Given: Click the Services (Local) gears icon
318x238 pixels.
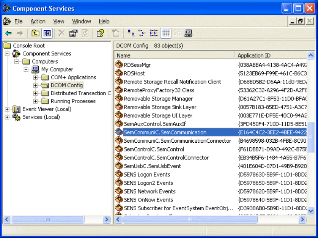Looking at the screenshot, I should pyautogui.click(x=16, y=117).
